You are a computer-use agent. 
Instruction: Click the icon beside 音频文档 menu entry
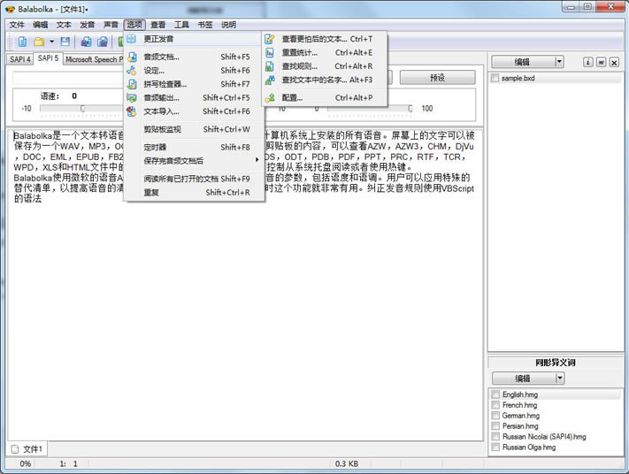coord(133,57)
